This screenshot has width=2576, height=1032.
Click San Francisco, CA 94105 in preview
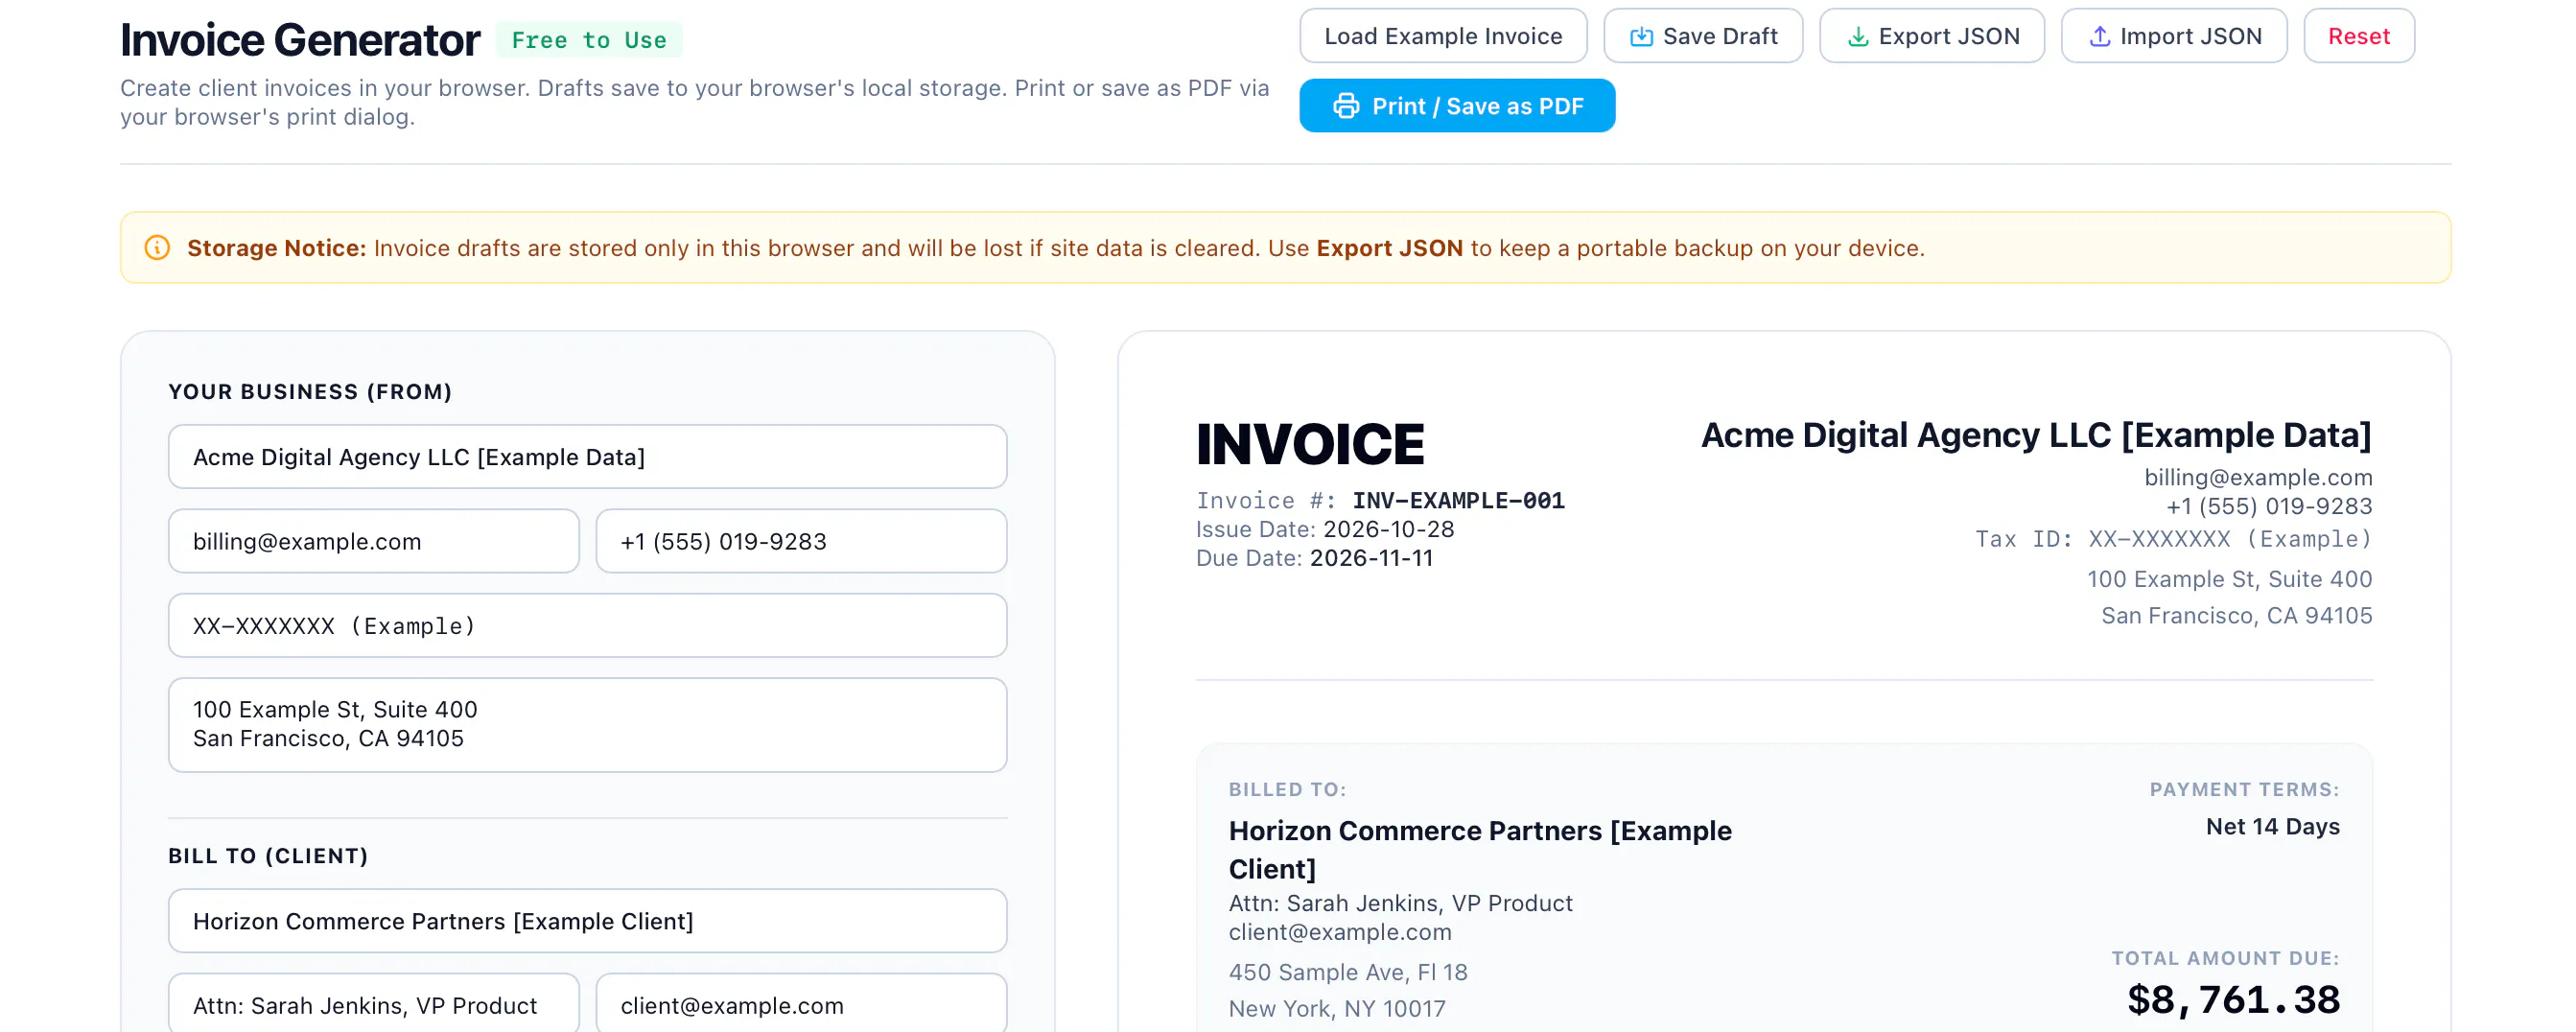coord(2236,615)
